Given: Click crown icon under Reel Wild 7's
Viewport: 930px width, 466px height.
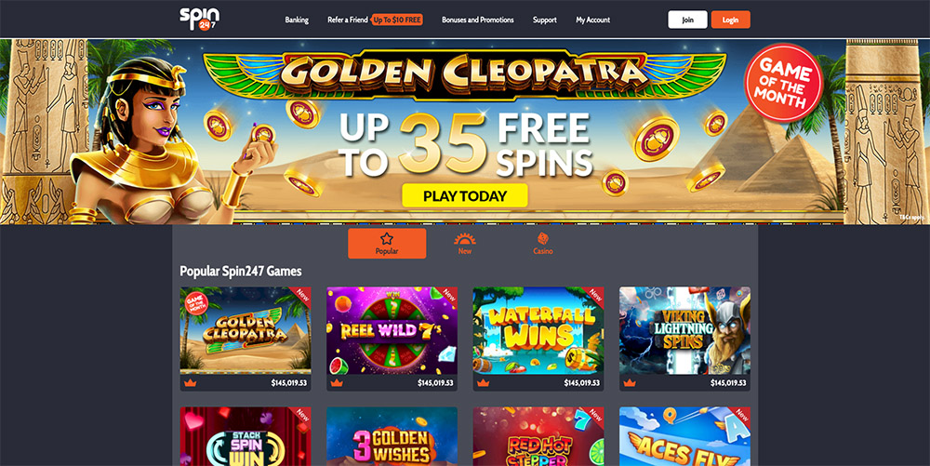Looking at the screenshot, I should click(x=337, y=383).
